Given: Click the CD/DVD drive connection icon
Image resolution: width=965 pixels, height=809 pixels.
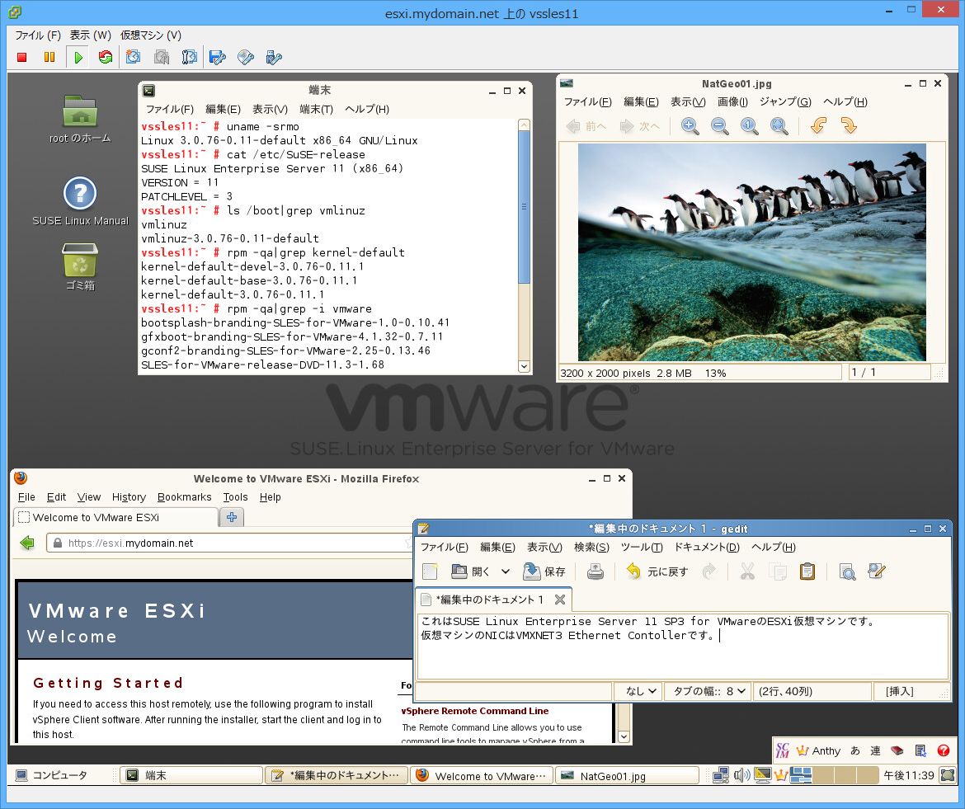Looking at the screenshot, I should point(246,57).
